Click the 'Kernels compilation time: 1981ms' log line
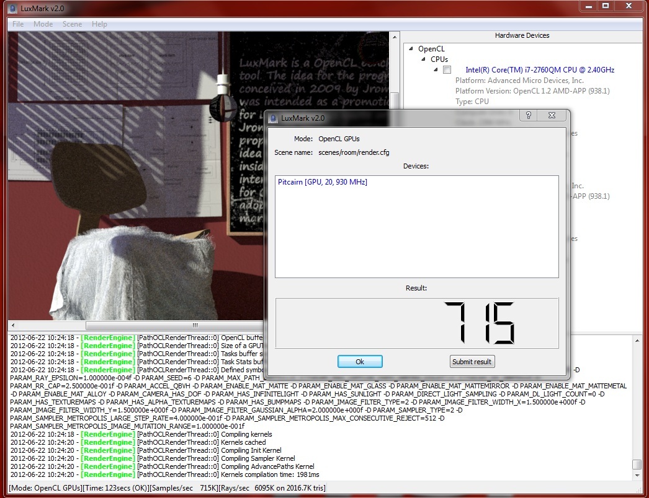 (165, 474)
